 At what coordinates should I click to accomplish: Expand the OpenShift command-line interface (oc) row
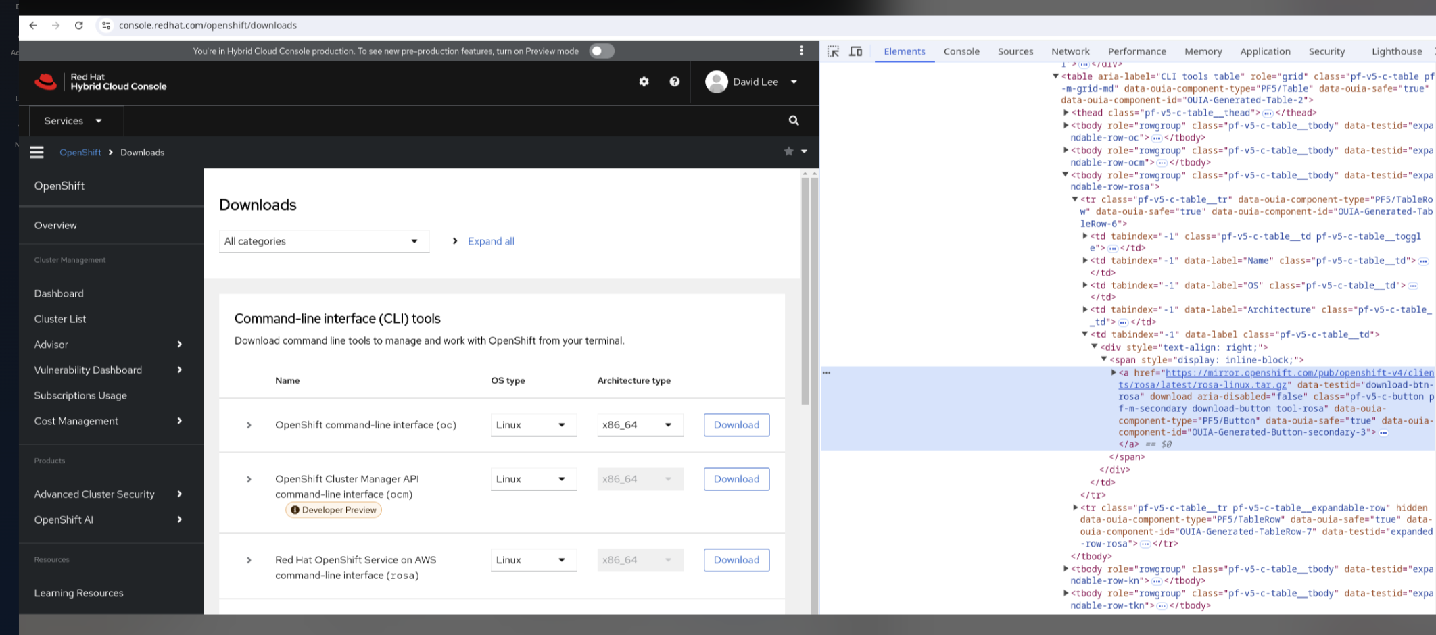(249, 425)
